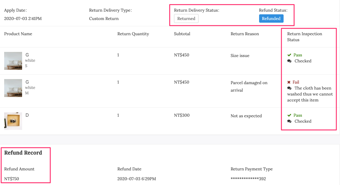This screenshot has width=340, height=185.
Task: Open the camera frame thumbnail for product D
Action: pos(13,121)
